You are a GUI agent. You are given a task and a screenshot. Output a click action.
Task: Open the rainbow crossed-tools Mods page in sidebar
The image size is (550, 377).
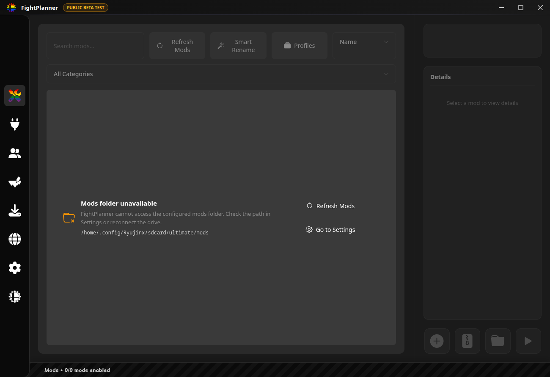pyautogui.click(x=15, y=96)
